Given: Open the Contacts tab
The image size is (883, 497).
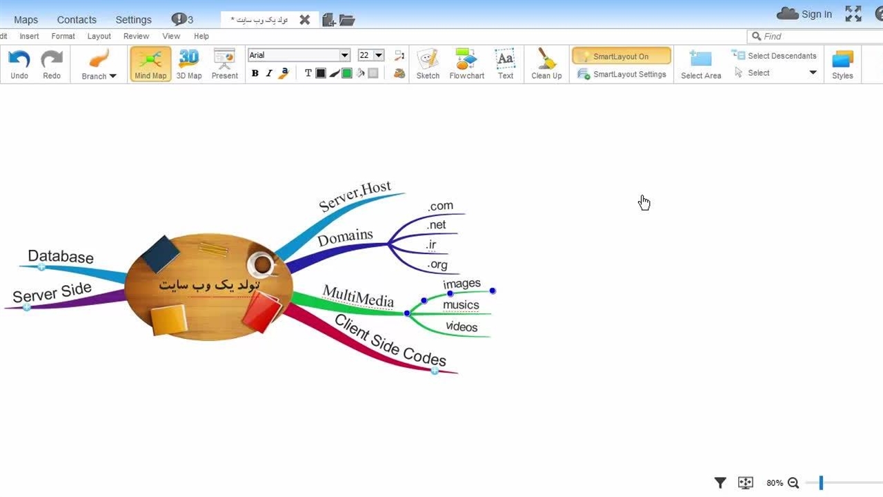Looking at the screenshot, I should (77, 20).
